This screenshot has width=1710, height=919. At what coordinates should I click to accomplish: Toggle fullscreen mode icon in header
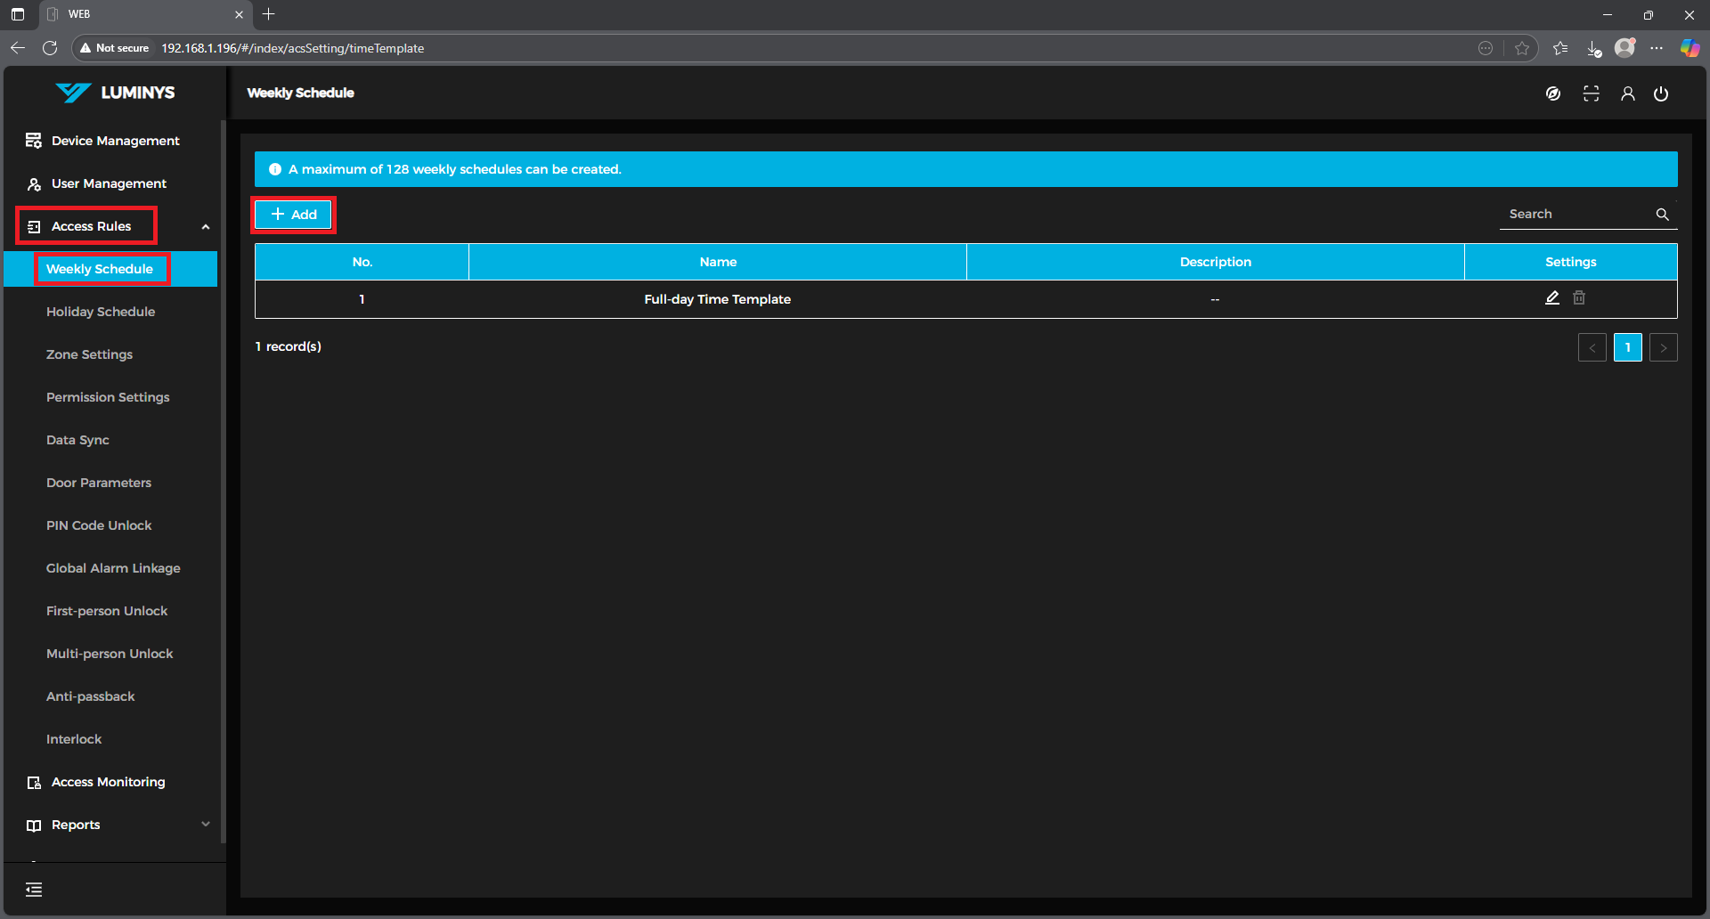click(1591, 94)
